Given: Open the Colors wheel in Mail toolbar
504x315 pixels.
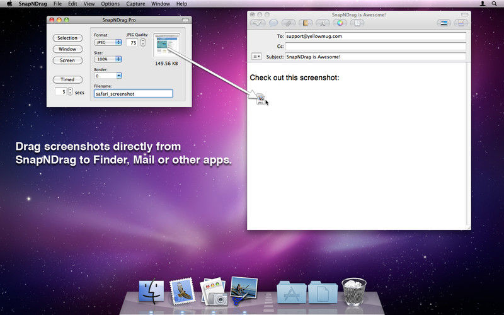Looking at the screenshot, I should (340, 23).
